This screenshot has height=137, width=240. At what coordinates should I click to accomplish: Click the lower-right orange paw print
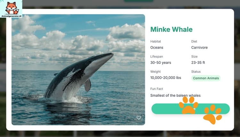click(212, 114)
